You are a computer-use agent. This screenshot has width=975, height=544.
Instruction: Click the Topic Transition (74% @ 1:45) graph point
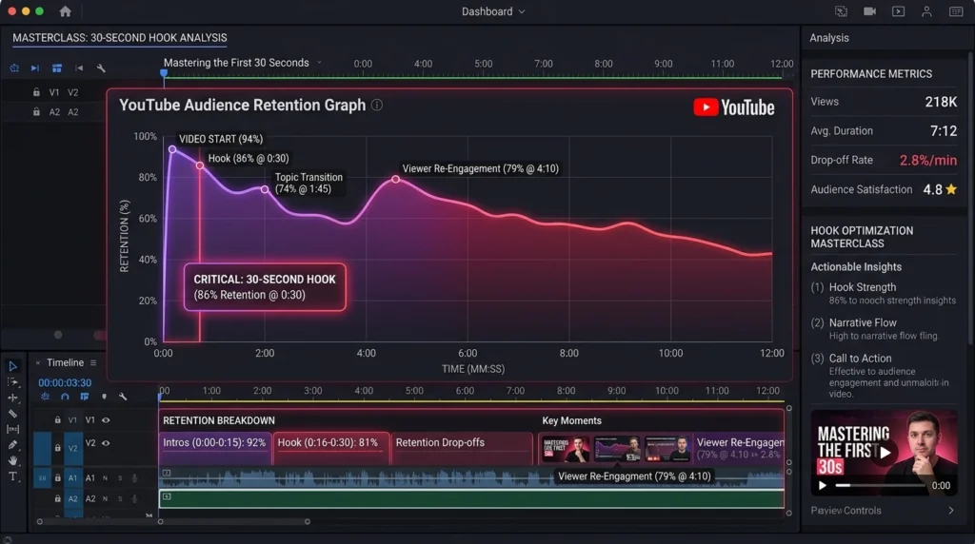point(265,189)
